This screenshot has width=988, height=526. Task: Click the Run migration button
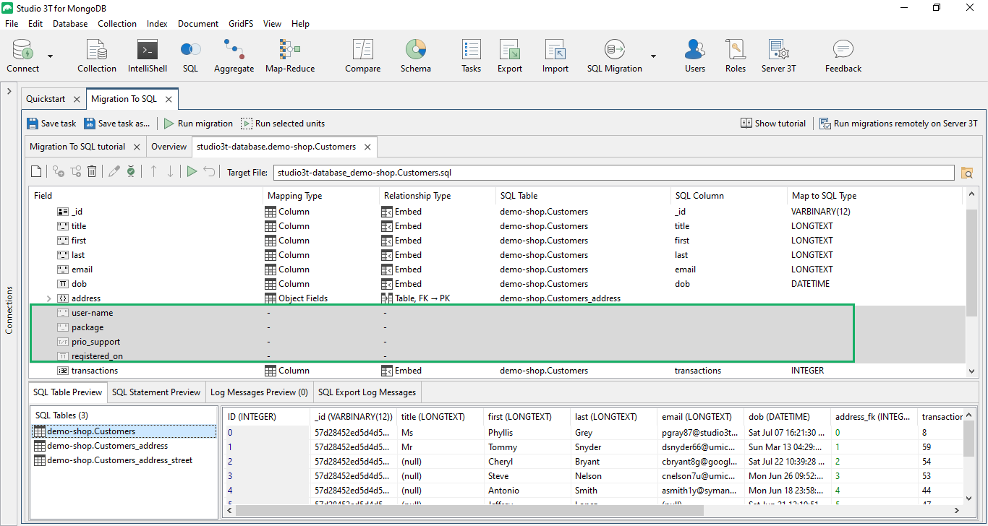coord(197,123)
